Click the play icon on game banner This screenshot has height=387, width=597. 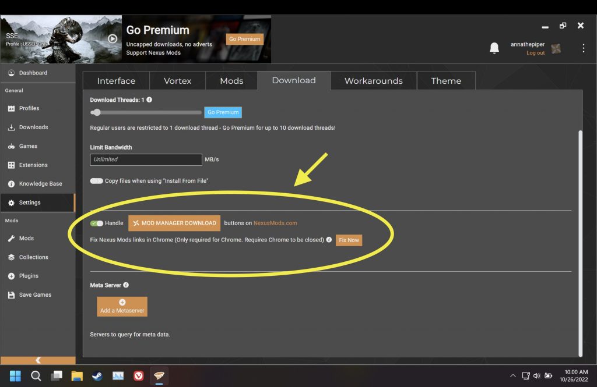point(113,39)
